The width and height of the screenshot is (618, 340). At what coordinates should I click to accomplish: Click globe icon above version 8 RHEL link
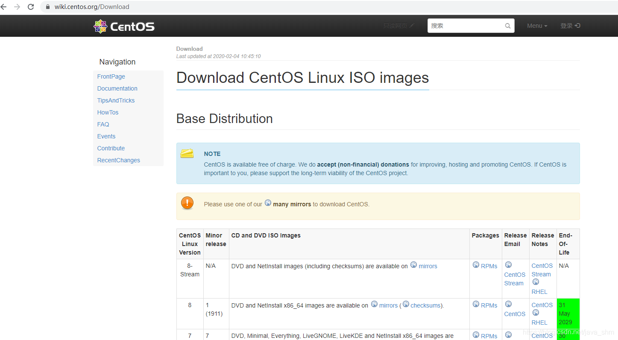[x=536, y=313]
